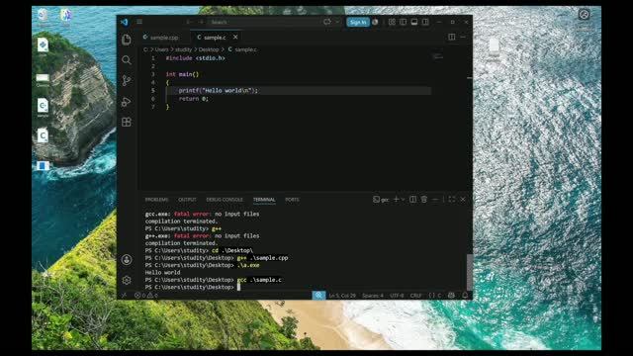Viewport: 633px width, 356px height.
Task: Expand the Desktop breadcrumb
Action: 209,49
